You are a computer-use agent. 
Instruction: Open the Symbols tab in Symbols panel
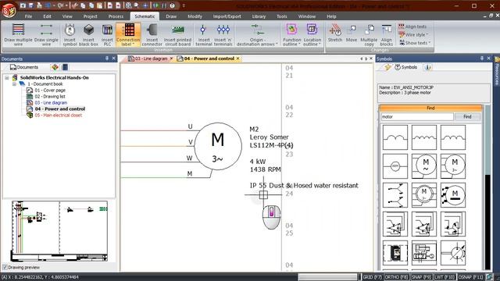click(x=406, y=67)
